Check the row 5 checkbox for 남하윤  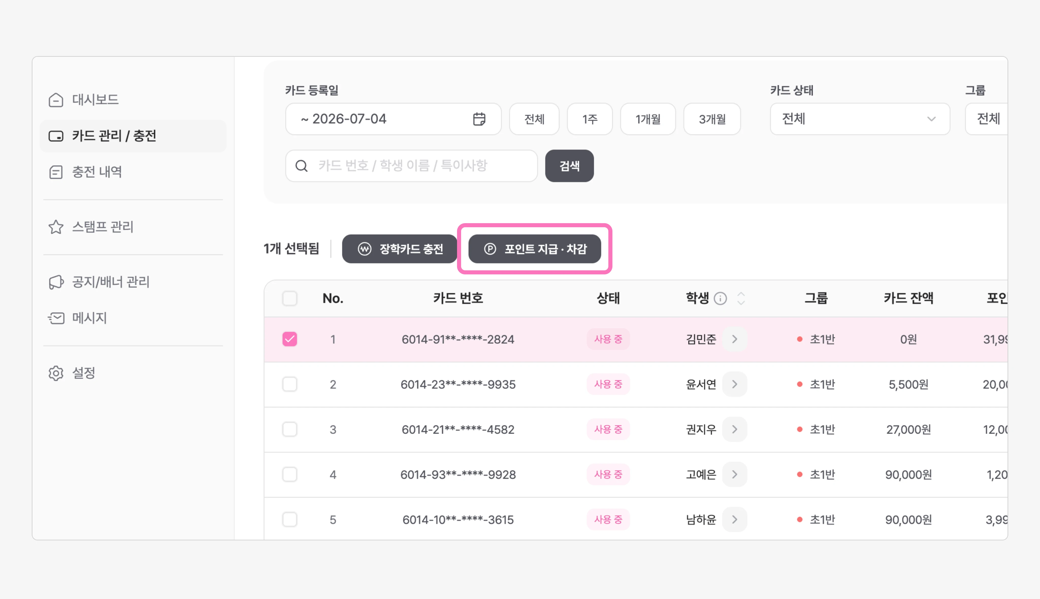[x=289, y=519]
